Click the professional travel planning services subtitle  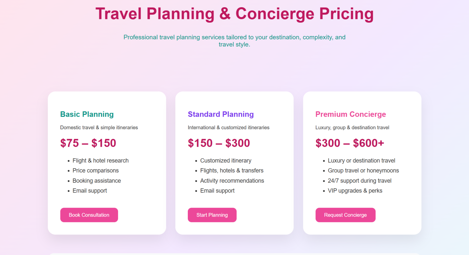(235, 41)
